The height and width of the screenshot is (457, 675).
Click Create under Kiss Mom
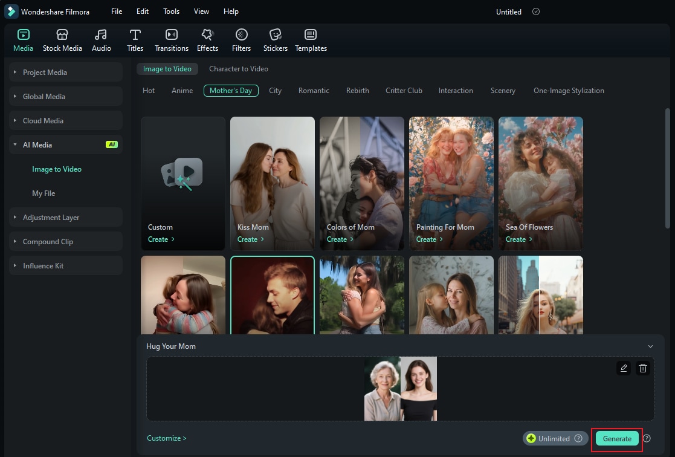(x=250, y=239)
